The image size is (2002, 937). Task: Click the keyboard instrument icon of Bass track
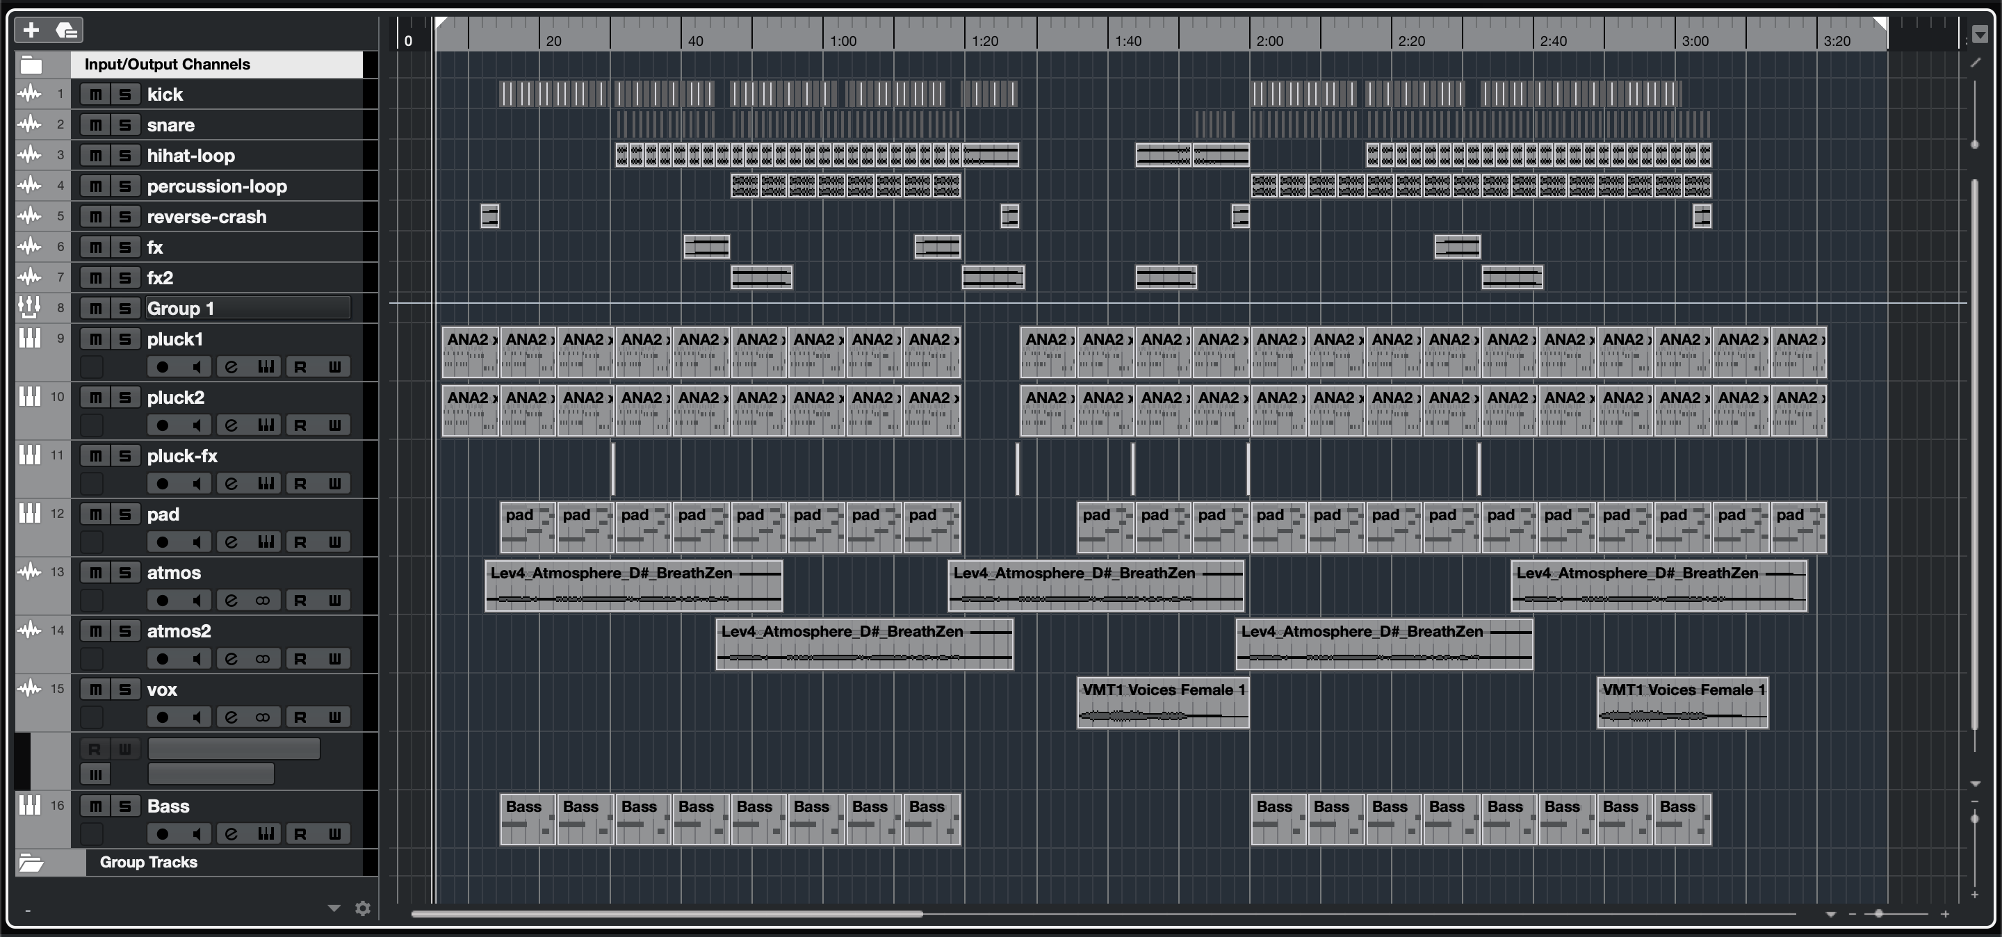(29, 805)
